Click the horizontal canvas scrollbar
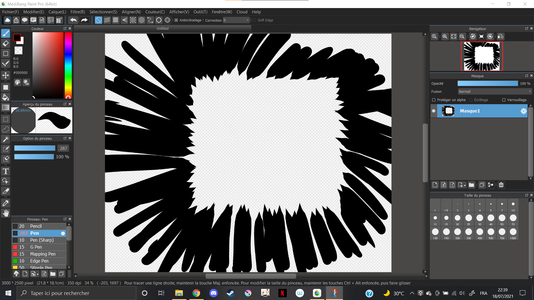534x300 pixels. (251, 276)
